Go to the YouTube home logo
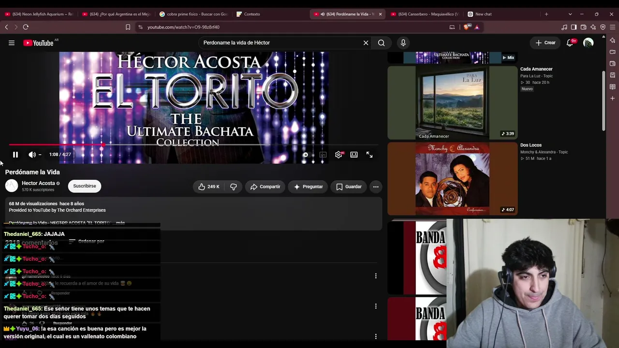The width and height of the screenshot is (619, 348). pos(38,43)
